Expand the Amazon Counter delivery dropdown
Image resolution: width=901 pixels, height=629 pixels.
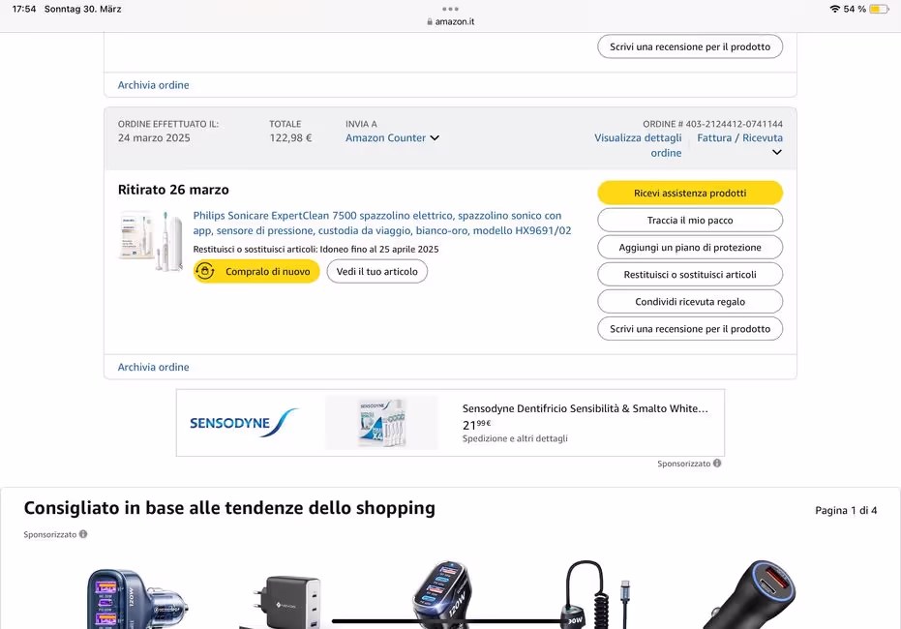435,137
